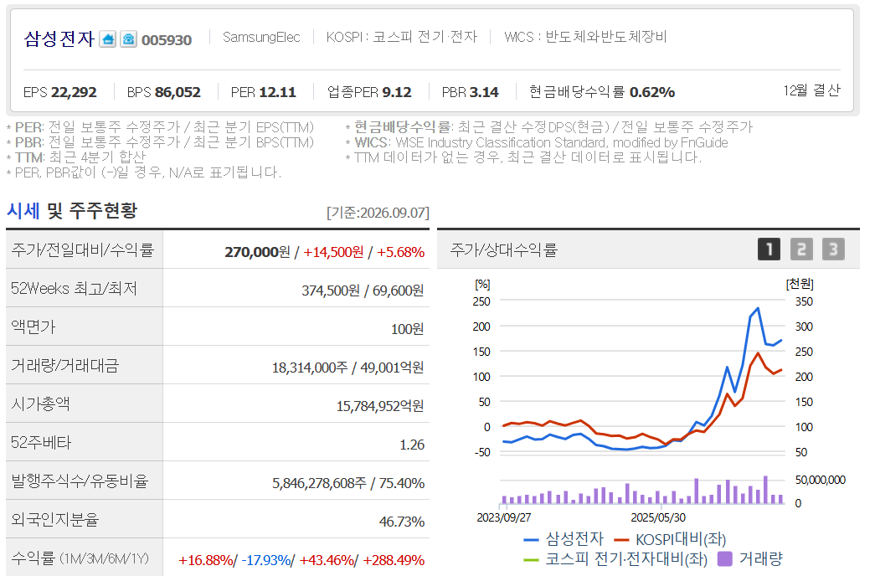Switch to chart tab 1

(x=769, y=249)
